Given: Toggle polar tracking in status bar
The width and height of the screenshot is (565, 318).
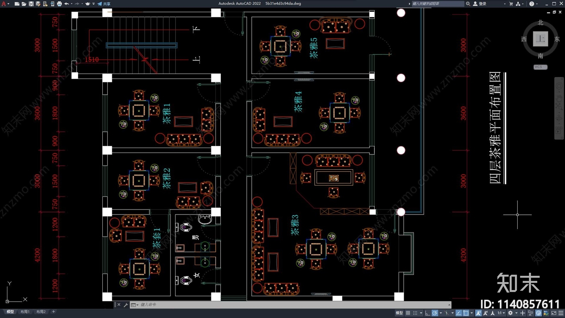Looking at the screenshot, I should pos(435,313).
